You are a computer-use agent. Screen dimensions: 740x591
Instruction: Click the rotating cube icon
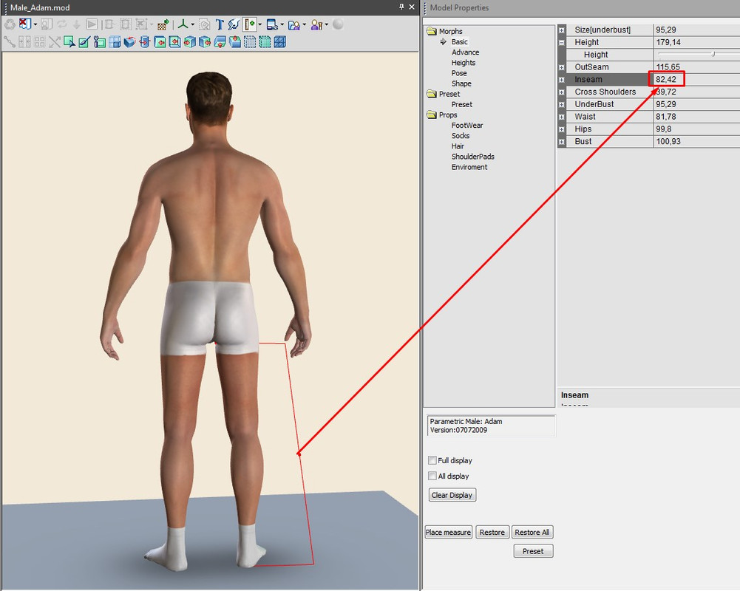[x=130, y=42]
